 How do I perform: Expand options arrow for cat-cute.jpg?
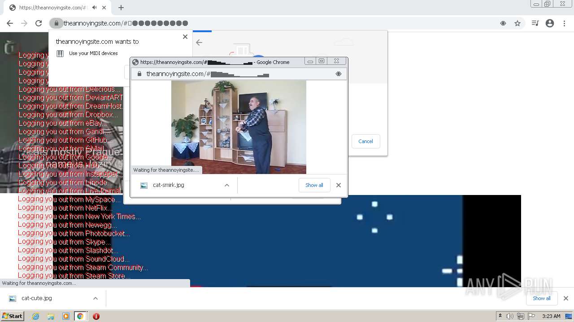96,298
